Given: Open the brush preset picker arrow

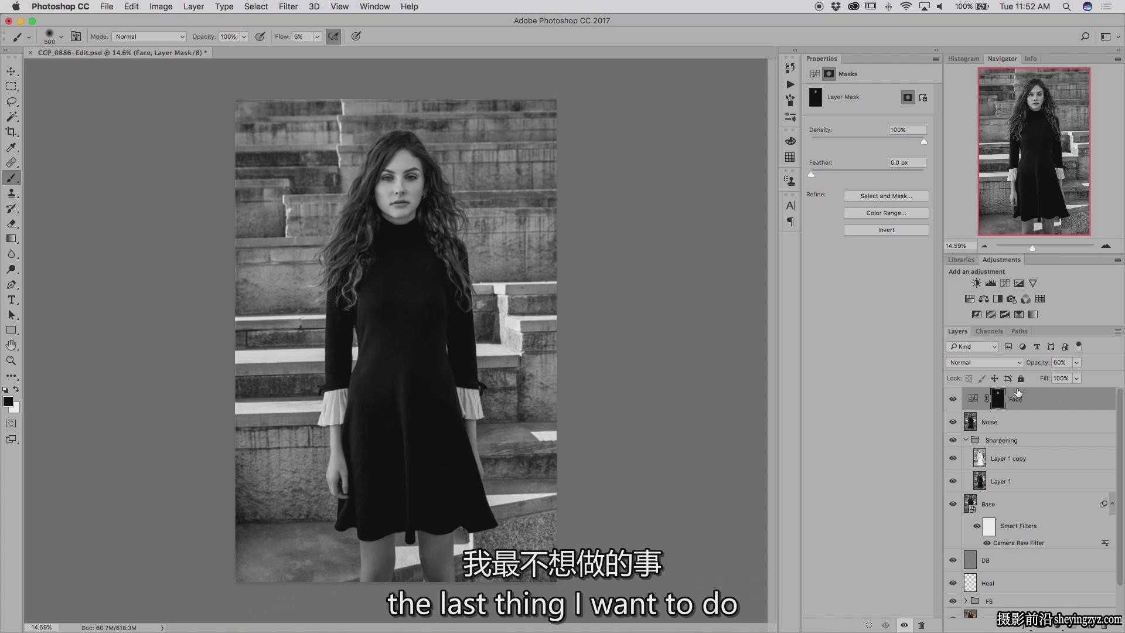Looking at the screenshot, I should (x=61, y=36).
